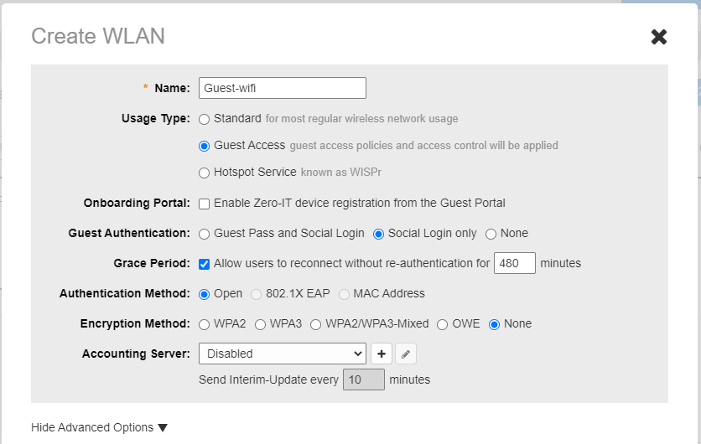The height and width of the screenshot is (444, 701).
Task: Select Guest Pass and Social Login
Action: (205, 234)
